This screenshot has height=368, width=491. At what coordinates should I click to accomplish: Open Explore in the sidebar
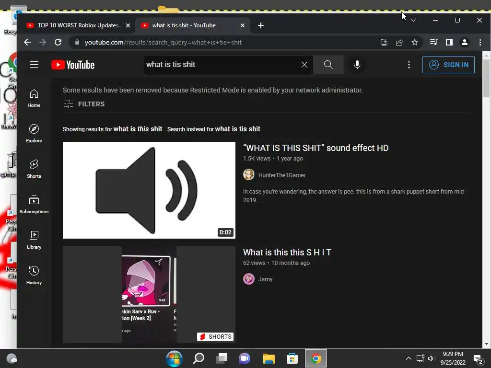coord(34,134)
